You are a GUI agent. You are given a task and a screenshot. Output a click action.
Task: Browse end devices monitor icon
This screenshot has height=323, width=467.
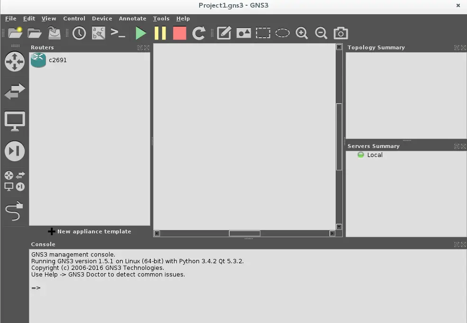click(x=15, y=121)
